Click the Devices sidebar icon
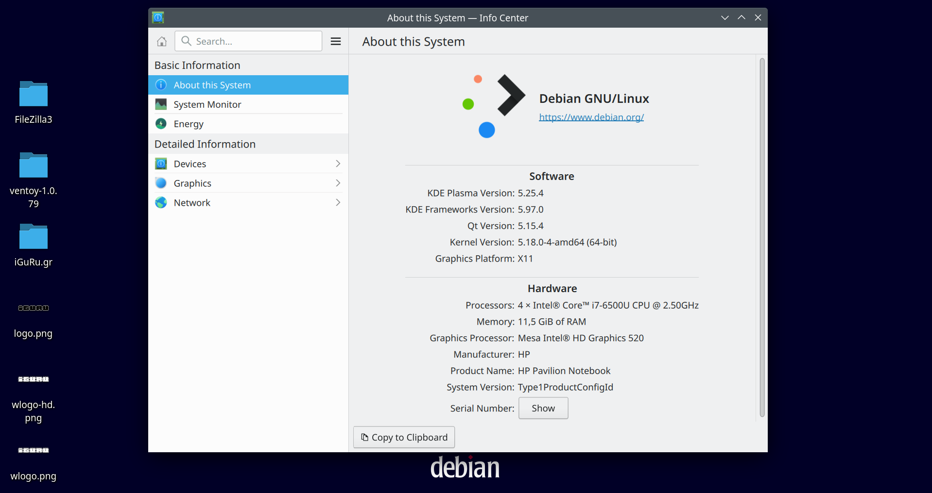The image size is (932, 493). (161, 164)
